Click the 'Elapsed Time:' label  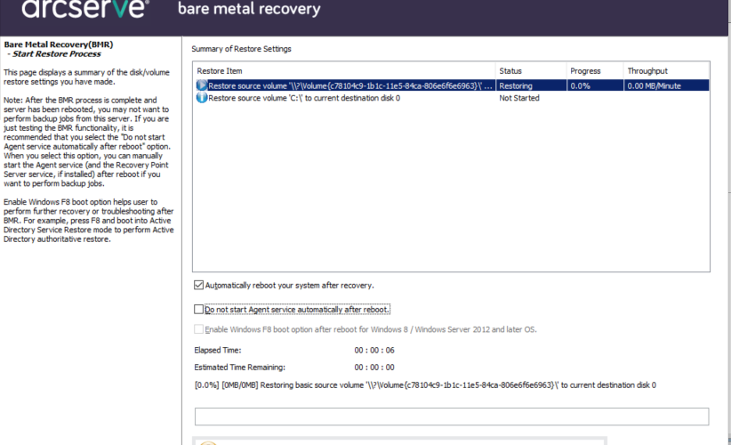click(x=218, y=351)
